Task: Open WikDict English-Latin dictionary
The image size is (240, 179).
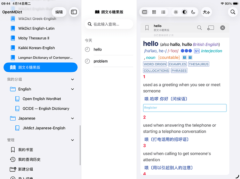Action: click(x=40, y=28)
